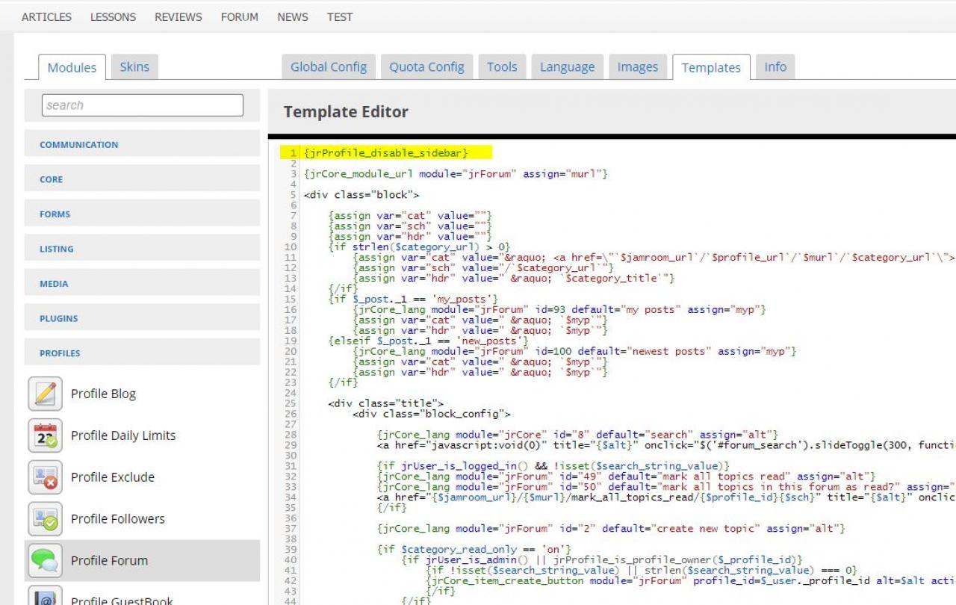Image resolution: width=956 pixels, height=605 pixels.
Task: Select the Profile Exclude icon
Action: pyautogui.click(x=45, y=477)
